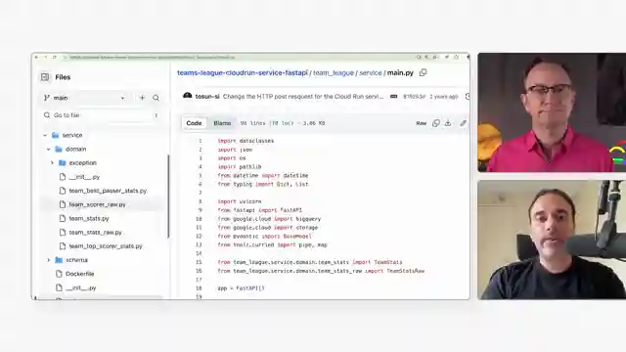The width and height of the screenshot is (626, 352).
Task: Select 'import uvicorn' code line
Action: [240, 201]
